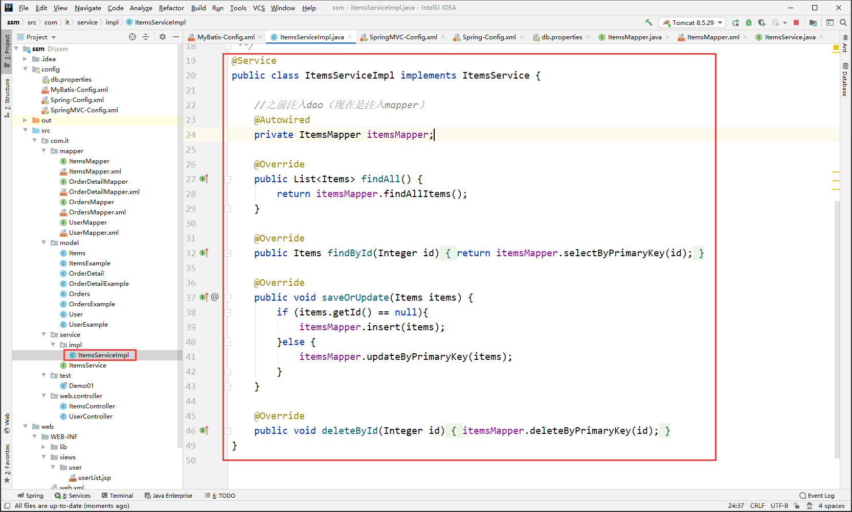Viewport: 852px width, 512px height.
Task: Switch to MyBatis-Config.xml tab
Action: point(226,37)
